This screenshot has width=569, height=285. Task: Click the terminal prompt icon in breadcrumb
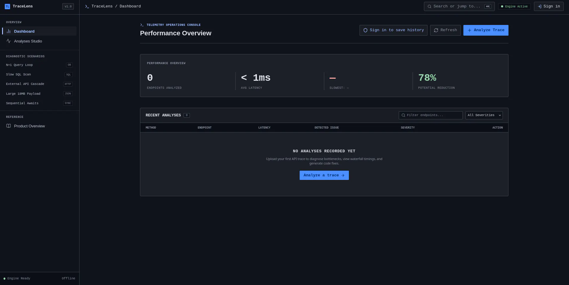click(x=87, y=7)
